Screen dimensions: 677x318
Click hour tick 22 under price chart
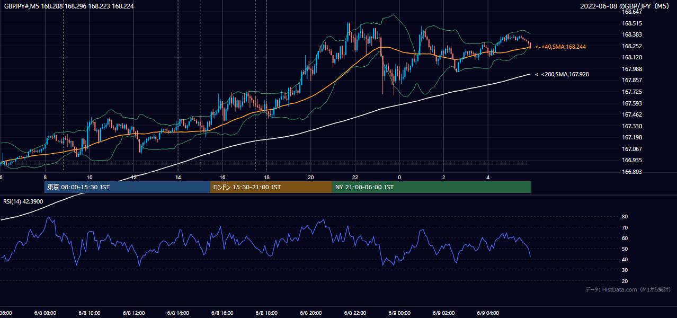coord(355,178)
